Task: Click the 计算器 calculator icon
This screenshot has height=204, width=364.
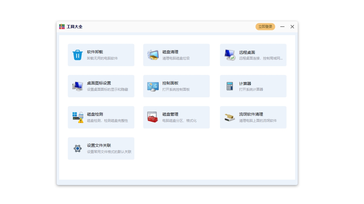Action: [229, 86]
